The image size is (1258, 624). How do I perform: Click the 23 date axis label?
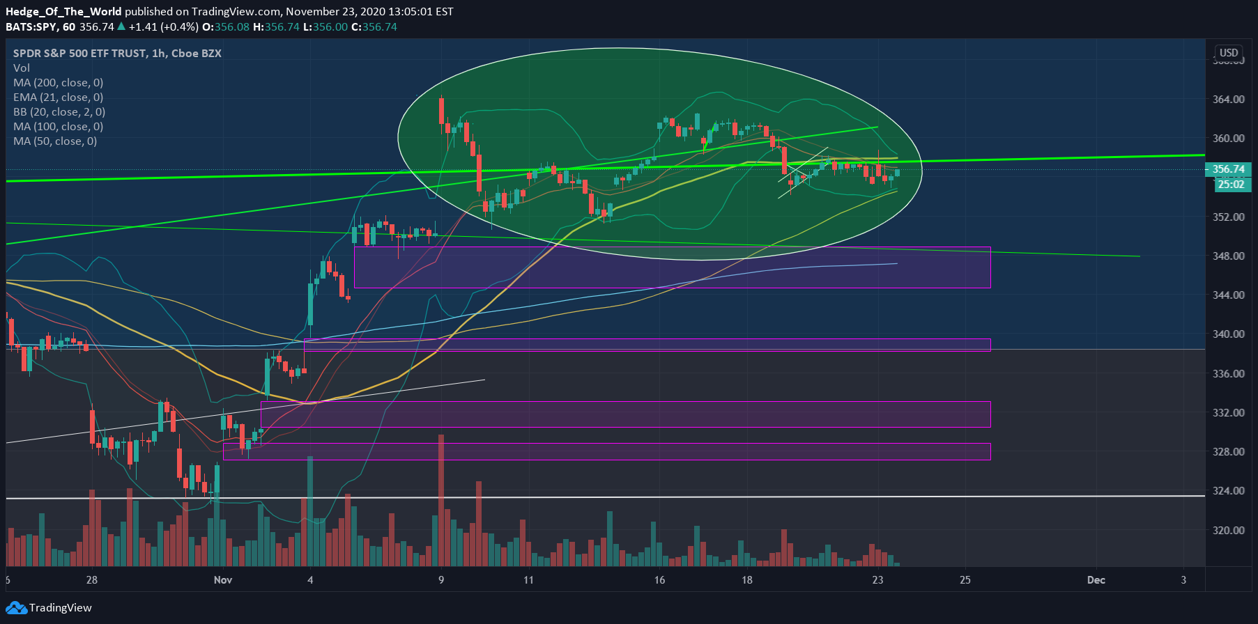(878, 579)
